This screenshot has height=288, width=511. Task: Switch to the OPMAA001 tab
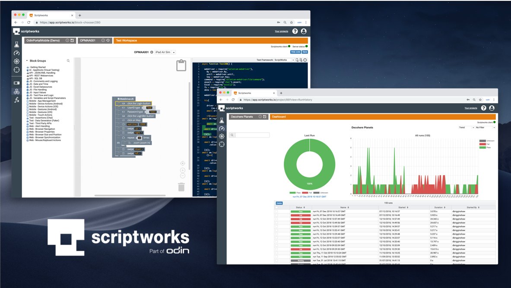tap(95, 41)
